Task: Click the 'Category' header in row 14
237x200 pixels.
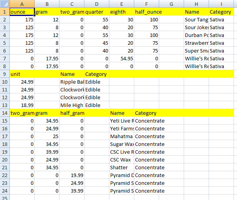Action: (x=147, y=113)
